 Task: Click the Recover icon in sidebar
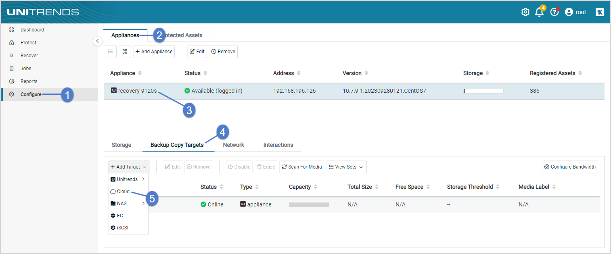[12, 56]
